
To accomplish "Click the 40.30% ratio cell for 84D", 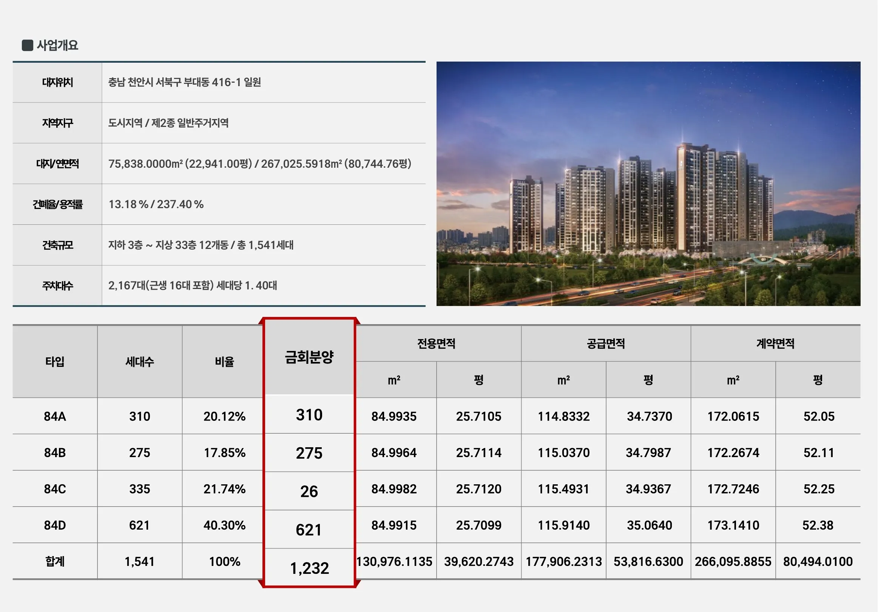I will click(x=224, y=525).
